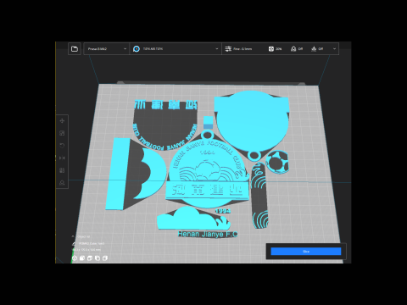The height and width of the screenshot is (305, 407).
Task: Click the Fine 0.1mm profile text
Action: (x=243, y=49)
